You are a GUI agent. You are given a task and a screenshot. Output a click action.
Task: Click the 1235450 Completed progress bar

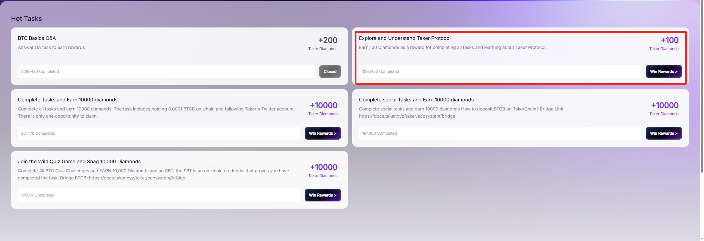(500, 71)
